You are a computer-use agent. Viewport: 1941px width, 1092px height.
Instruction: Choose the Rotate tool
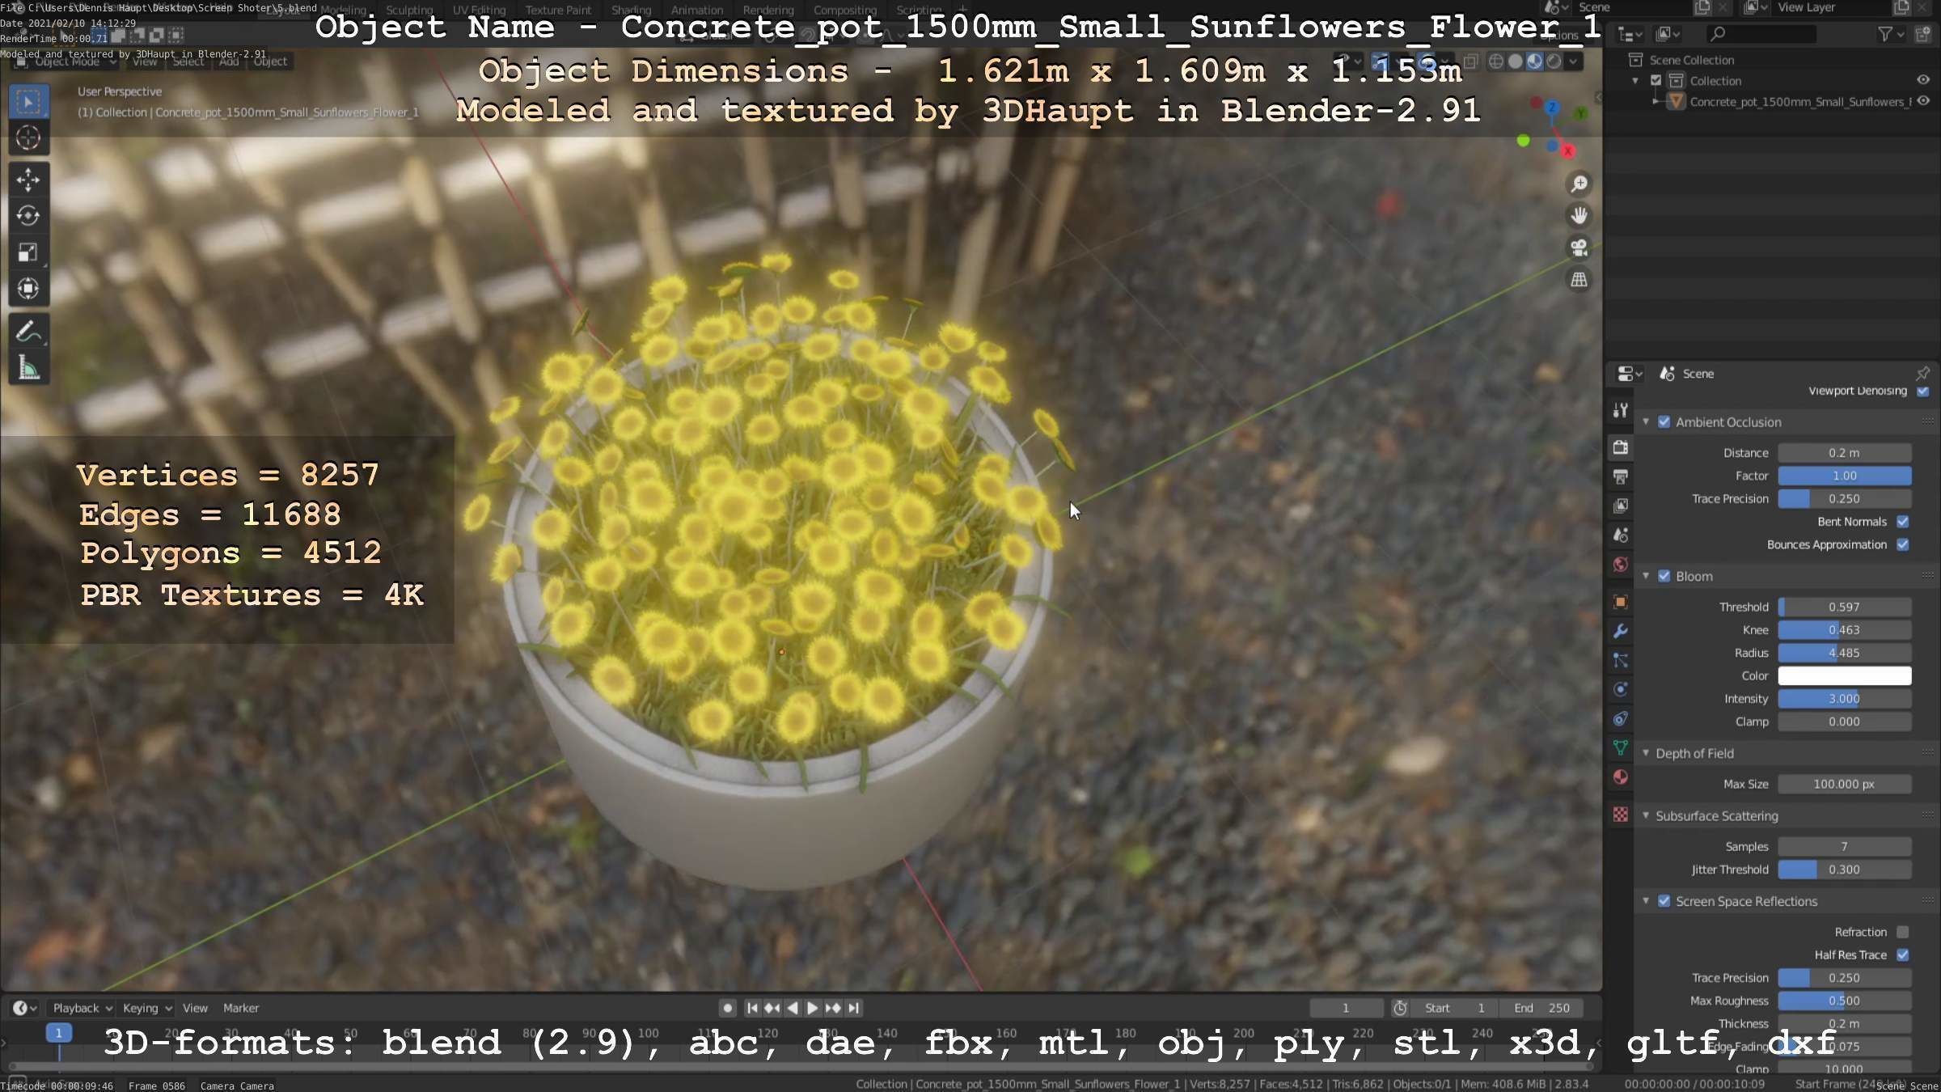tap(28, 216)
